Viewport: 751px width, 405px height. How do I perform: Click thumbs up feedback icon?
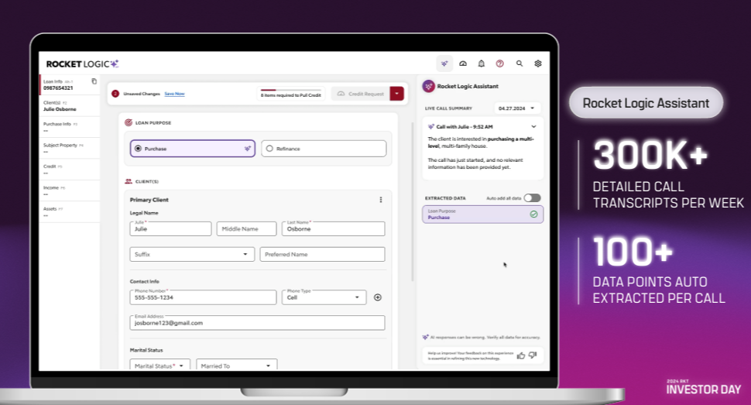521,355
